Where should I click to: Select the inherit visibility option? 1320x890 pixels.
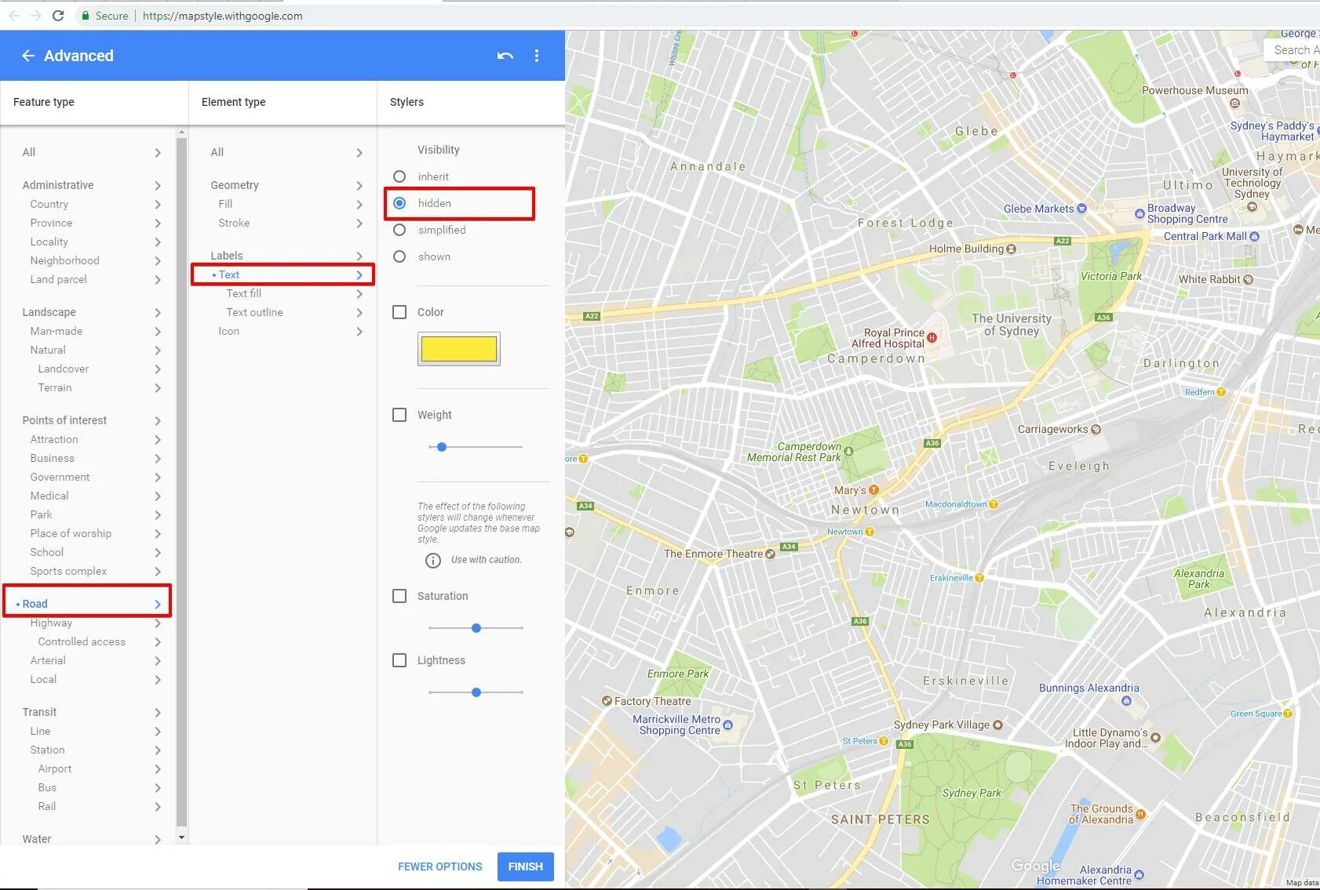(x=399, y=176)
